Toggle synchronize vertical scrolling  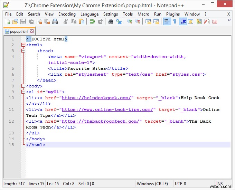(x=148, y=21)
